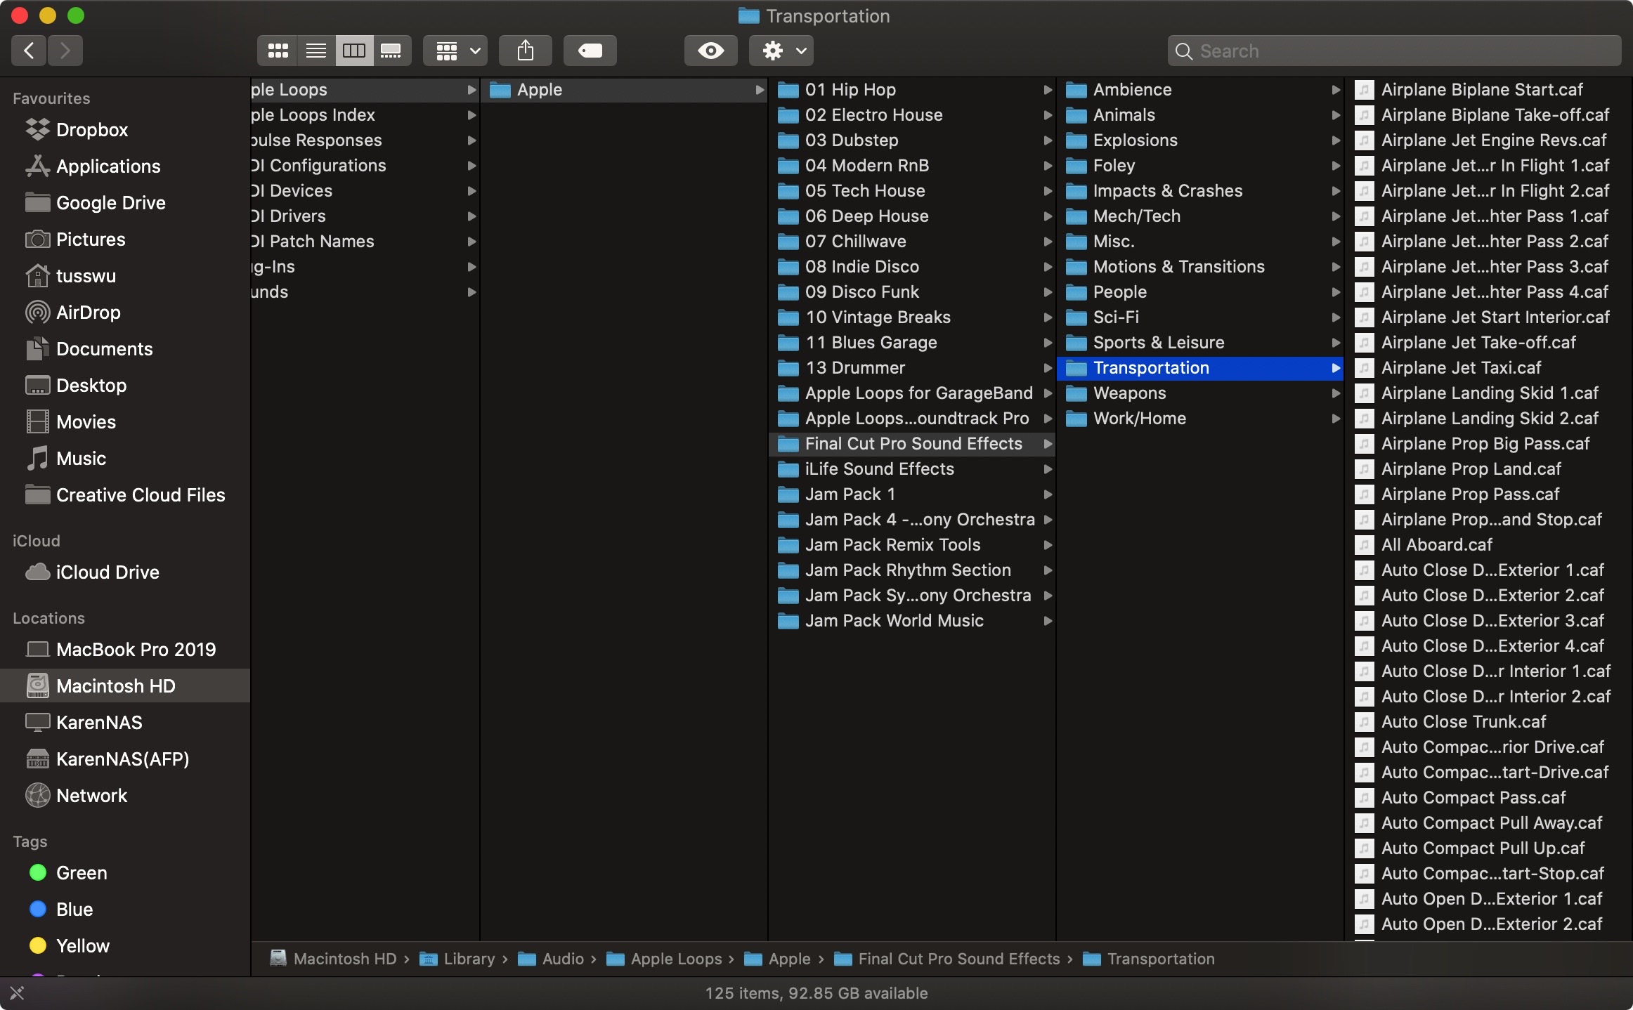Switch to list view
This screenshot has width=1633, height=1010.
[316, 51]
